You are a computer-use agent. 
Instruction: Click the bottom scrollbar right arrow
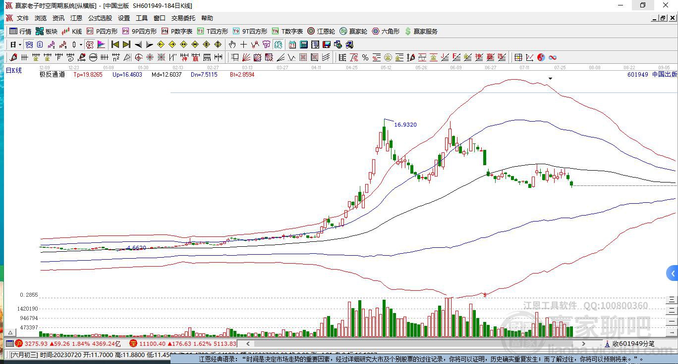[583, 343]
